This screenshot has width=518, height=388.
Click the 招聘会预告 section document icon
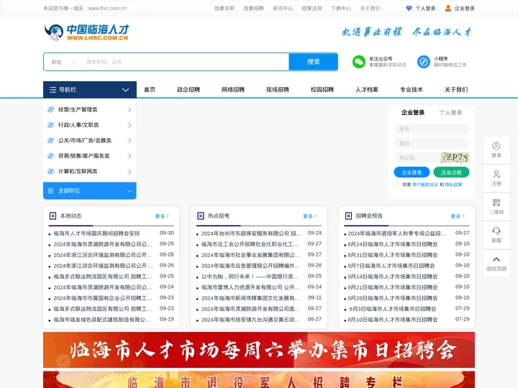coord(348,216)
